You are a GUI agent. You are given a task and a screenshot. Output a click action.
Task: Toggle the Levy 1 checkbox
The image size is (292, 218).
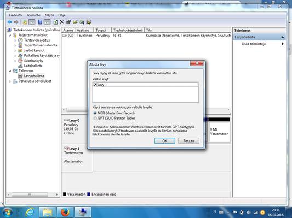[95, 85]
